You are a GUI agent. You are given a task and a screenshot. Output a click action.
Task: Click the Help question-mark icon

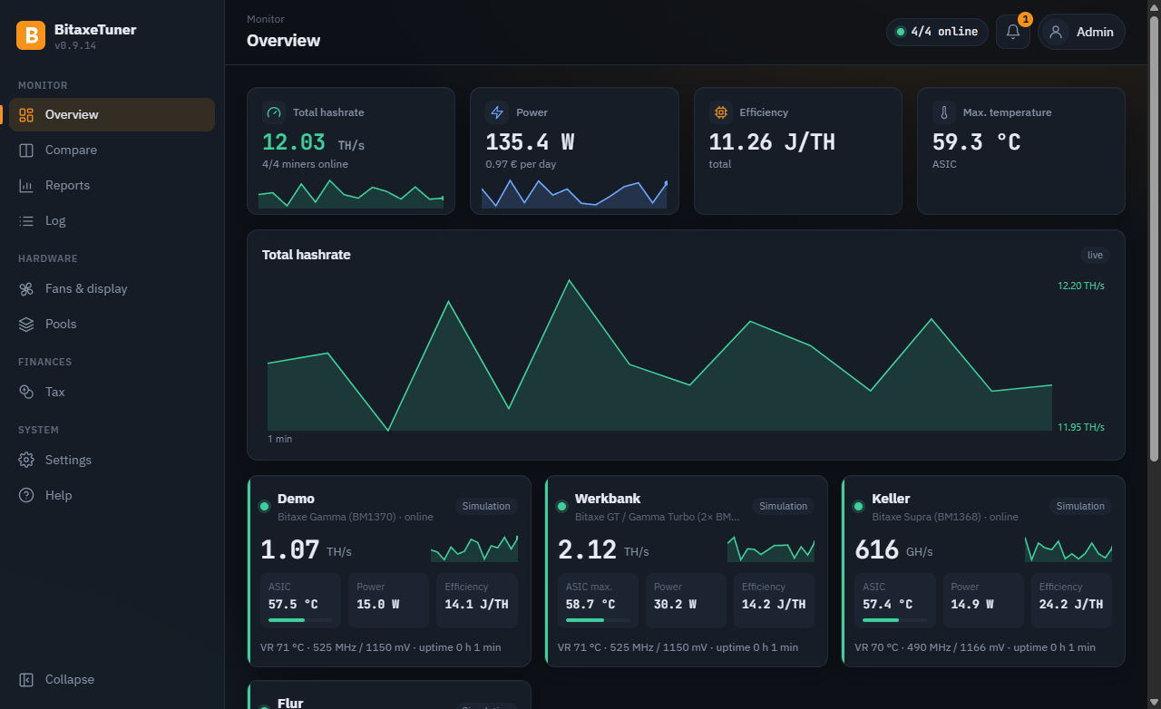click(26, 495)
